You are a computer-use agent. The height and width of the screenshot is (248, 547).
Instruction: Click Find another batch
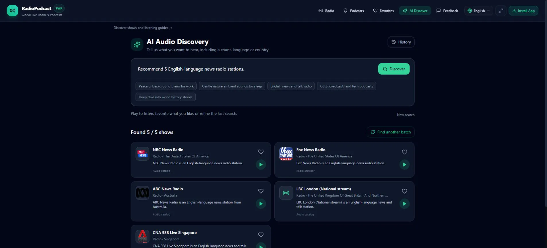[391, 132]
